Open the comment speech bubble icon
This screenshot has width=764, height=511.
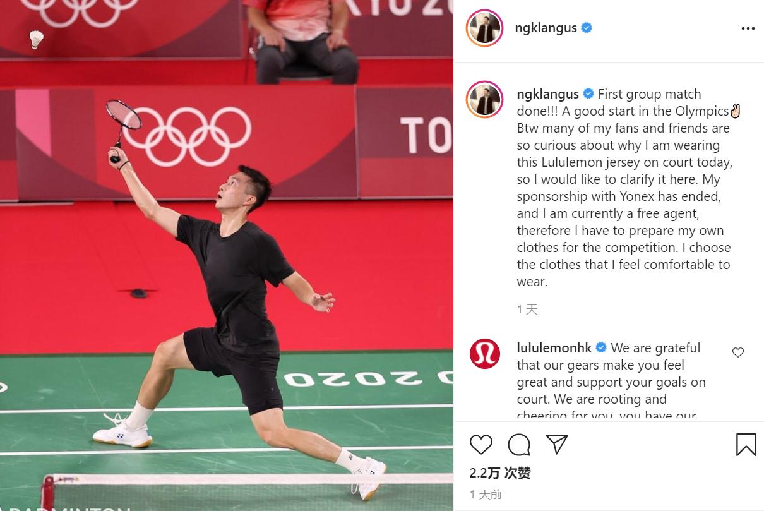click(519, 444)
